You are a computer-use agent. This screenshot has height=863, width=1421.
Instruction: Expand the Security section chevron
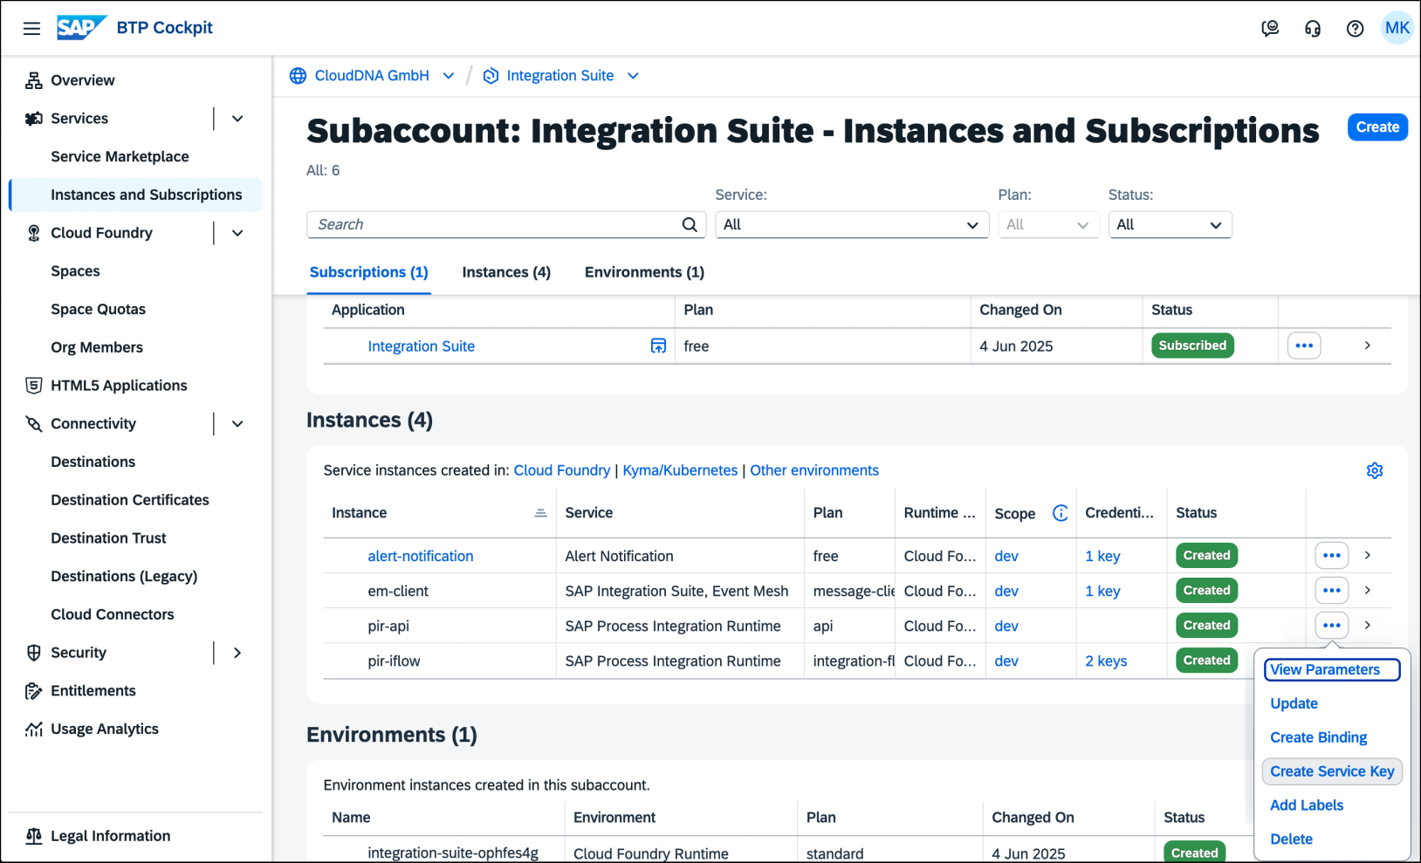(x=237, y=653)
